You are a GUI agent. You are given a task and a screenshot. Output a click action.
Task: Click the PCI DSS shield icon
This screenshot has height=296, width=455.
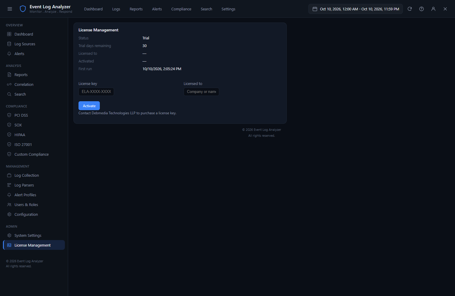coord(9,115)
